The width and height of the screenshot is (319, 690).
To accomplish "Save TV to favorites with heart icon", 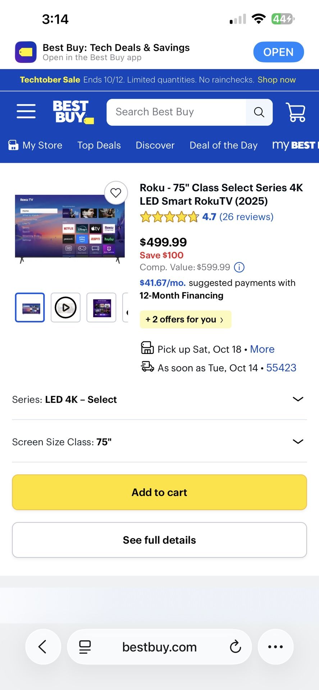I will [116, 193].
